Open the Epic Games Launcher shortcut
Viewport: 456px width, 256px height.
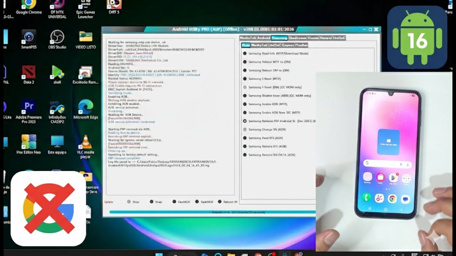point(85,9)
